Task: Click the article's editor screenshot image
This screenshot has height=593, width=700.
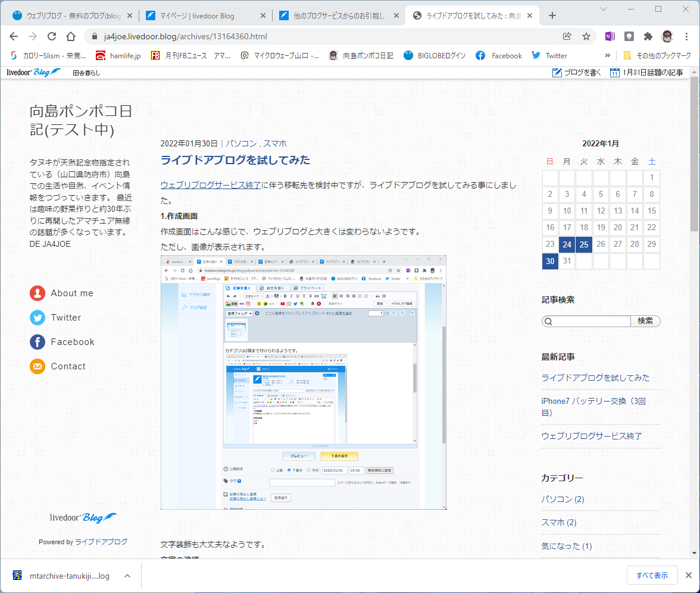Action: coord(304,382)
